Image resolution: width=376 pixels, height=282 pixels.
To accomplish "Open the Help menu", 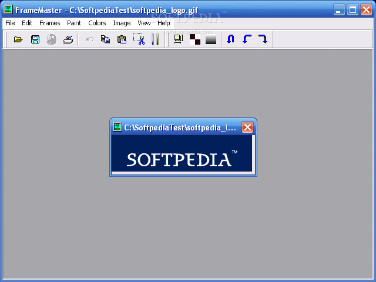I will [164, 23].
